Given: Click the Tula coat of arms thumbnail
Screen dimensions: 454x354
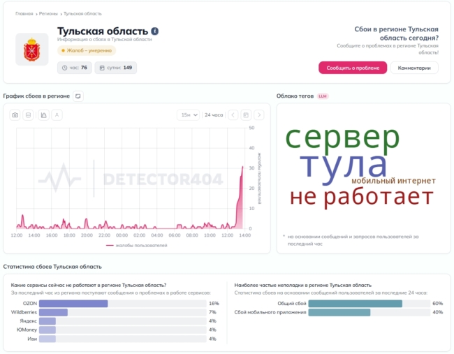Looking at the screenshot, I should [32, 49].
